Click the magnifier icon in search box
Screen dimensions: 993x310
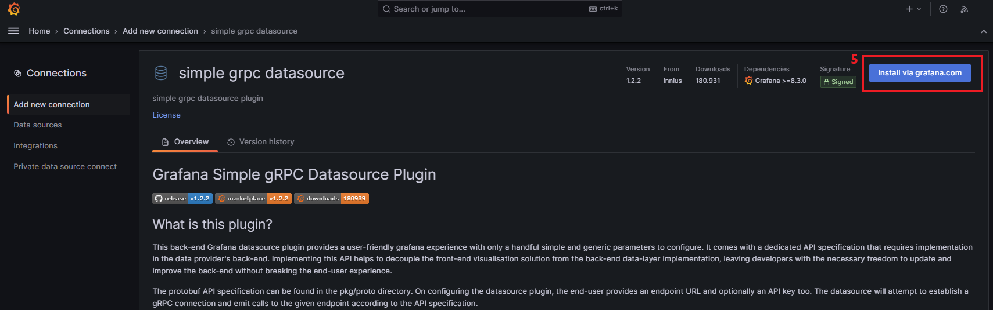pos(386,9)
